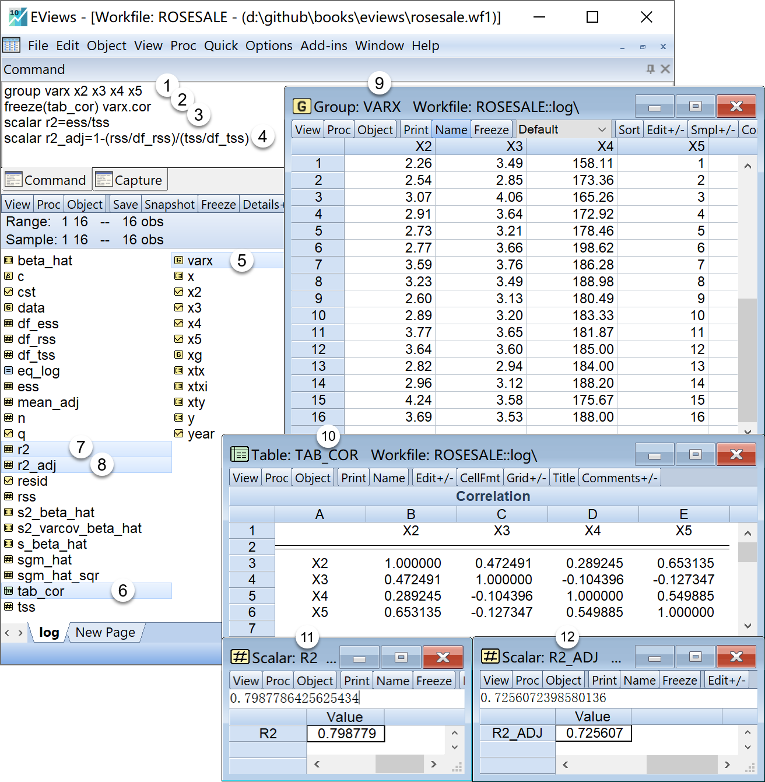Image resolution: width=765 pixels, height=782 pixels.
Task: Click the left page navigation arrow
Action: tap(7, 633)
